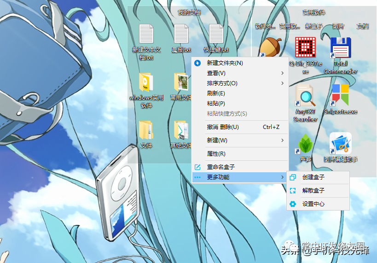Image resolution: width=377 pixels, height=263 pixels.
Task: Select the 芦笋 green leaf icon
Action: tap(305, 144)
